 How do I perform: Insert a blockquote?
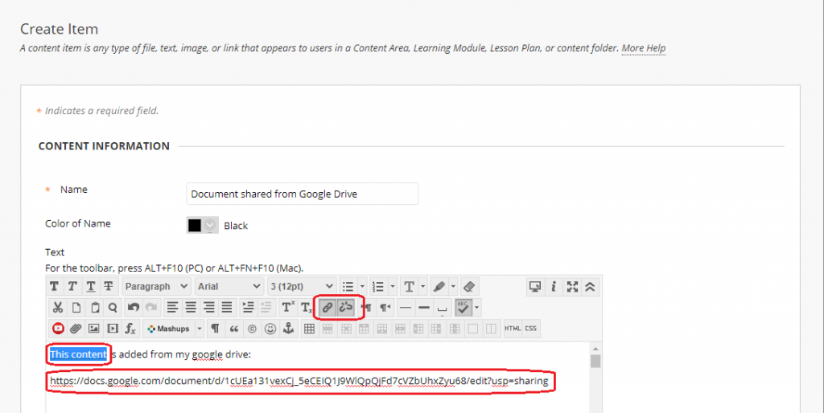coord(234,329)
